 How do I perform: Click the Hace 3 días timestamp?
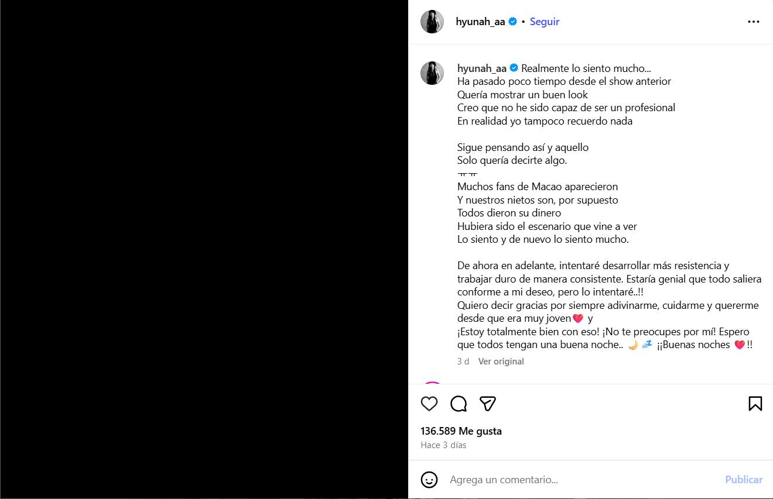[x=443, y=445]
